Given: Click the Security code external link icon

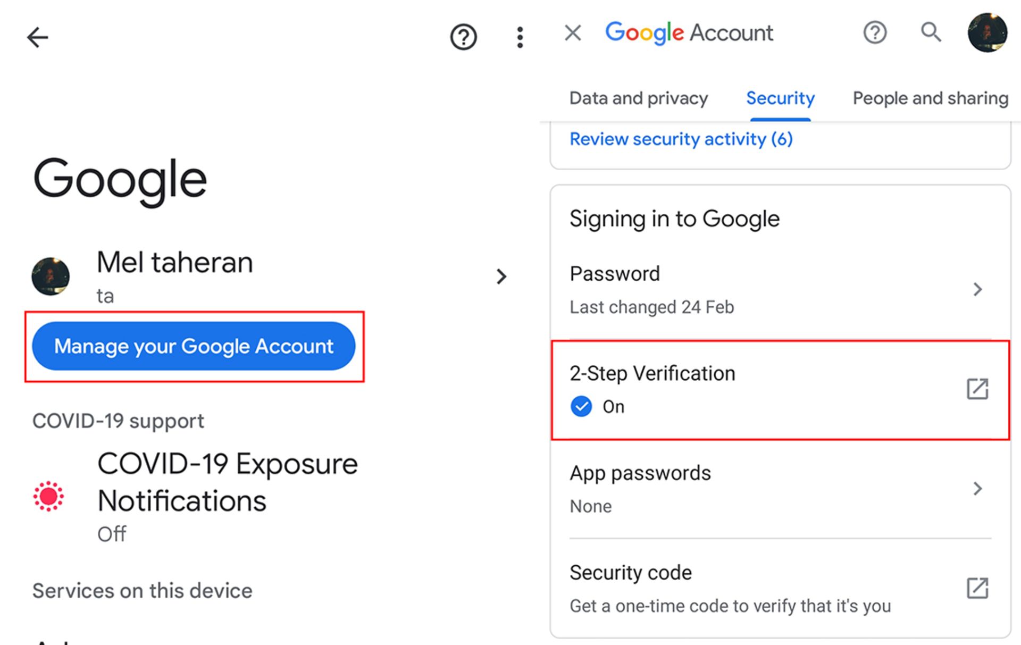Looking at the screenshot, I should pos(977,588).
